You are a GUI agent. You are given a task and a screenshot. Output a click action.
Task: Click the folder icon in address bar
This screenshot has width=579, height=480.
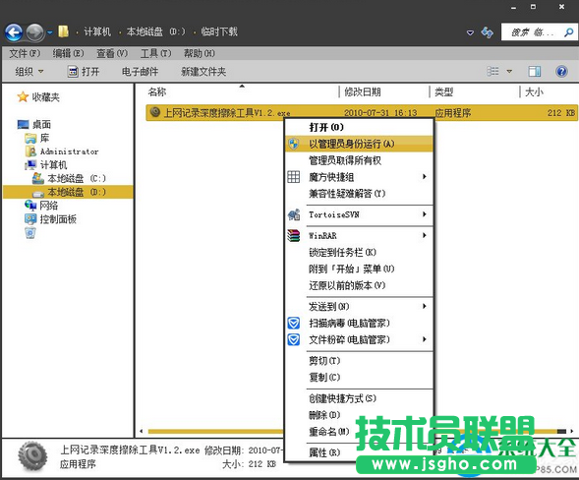(x=64, y=31)
